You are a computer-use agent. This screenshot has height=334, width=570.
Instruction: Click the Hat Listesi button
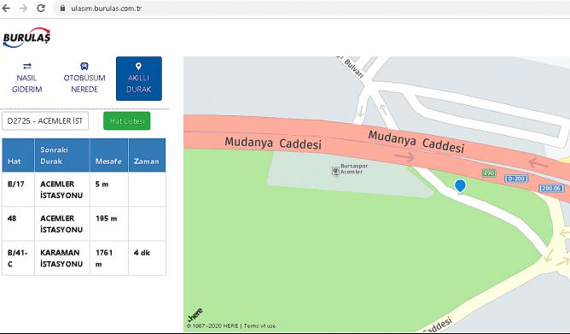point(127,120)
